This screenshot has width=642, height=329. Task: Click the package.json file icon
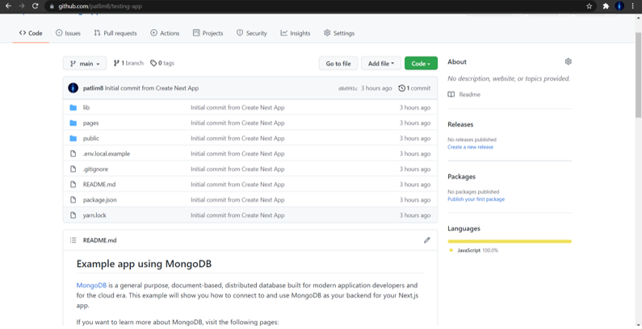(73, 200)
